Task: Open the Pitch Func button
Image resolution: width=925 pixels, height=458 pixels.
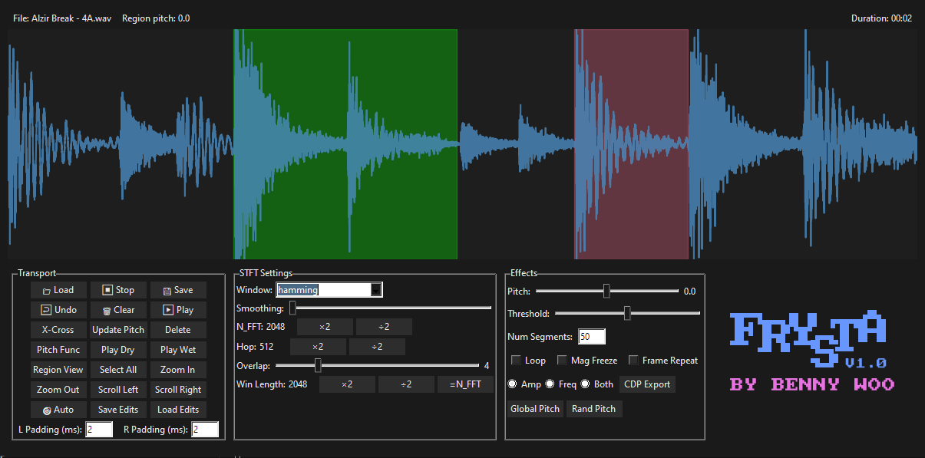Action: 58,350
